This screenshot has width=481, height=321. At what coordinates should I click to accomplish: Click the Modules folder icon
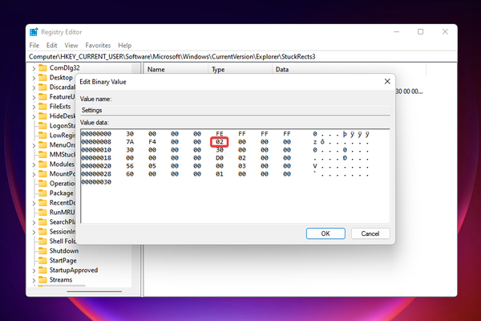coord(42,164)
